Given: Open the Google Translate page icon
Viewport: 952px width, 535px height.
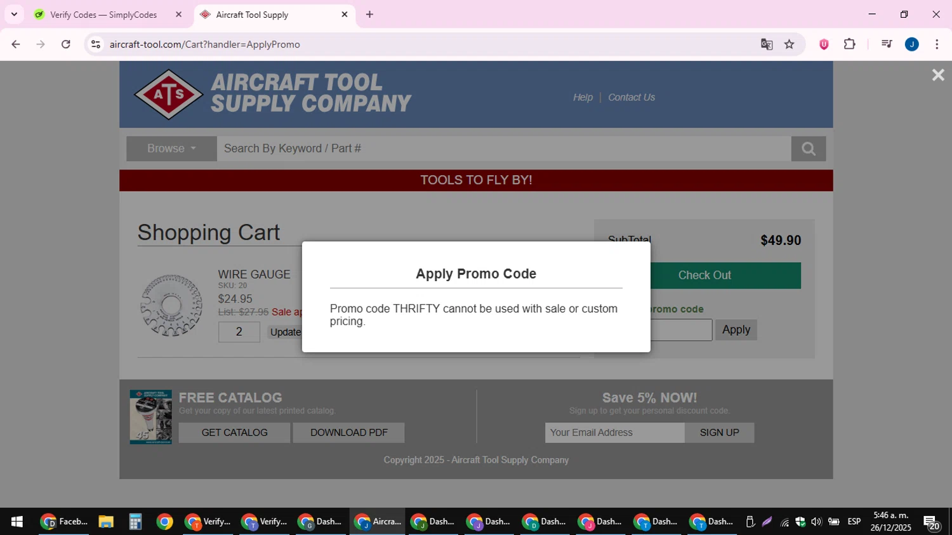Looking at the screenshot, I should (x=767, y=44).
